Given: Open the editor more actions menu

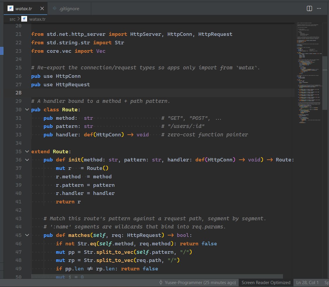Looking at the screenshot, I should (x=319, y=8).
